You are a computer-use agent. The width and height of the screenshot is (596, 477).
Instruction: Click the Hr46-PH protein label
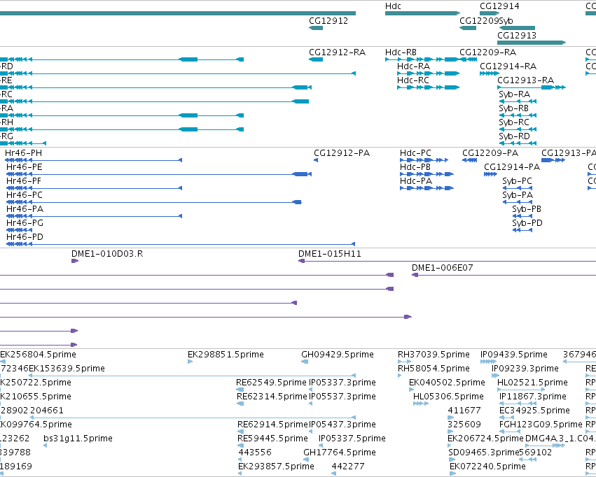pyautogui.click(x=24, y=153)
